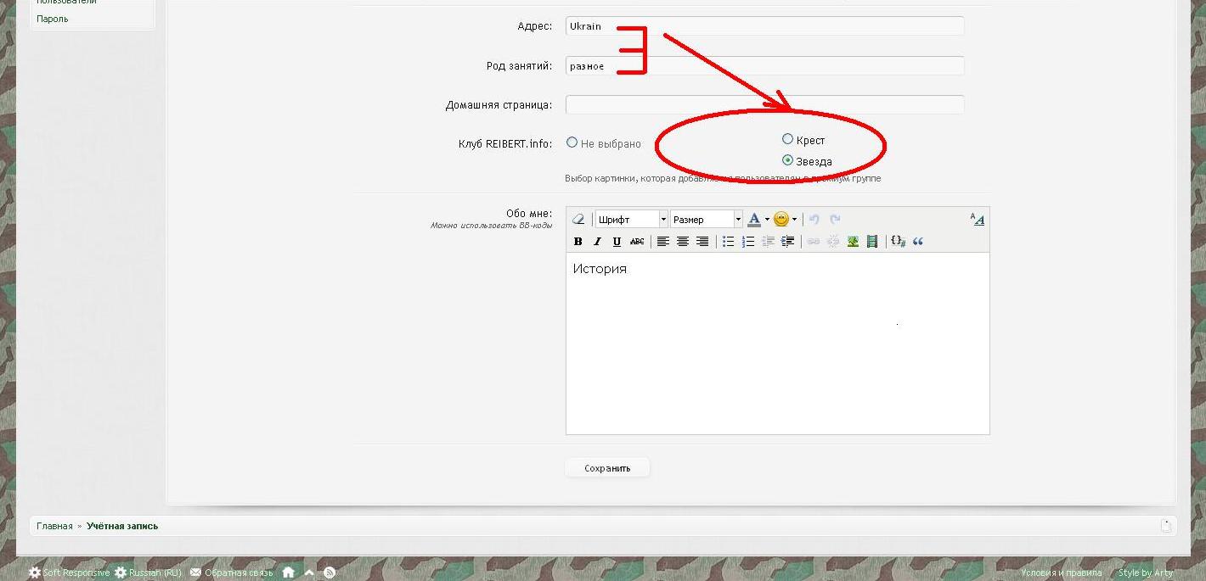Click the Outdent icon
The height and width of the screenshot is (581, 1206).
(768, 242)
